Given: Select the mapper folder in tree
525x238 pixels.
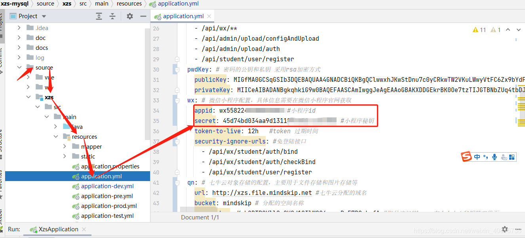Looking at the screenshot, I should coord(91,146).
